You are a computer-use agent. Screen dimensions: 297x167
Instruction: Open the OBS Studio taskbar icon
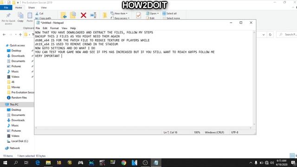[x=145, y=163]
